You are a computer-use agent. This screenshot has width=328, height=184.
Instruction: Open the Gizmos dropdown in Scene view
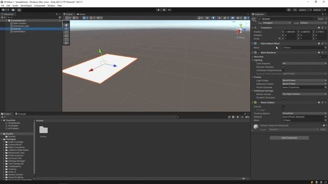click(x=246, y=18)
